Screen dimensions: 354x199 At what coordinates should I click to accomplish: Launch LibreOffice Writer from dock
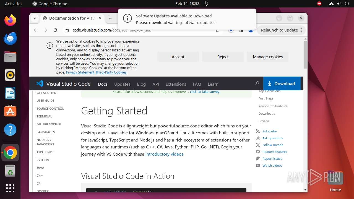coord(10,93)
